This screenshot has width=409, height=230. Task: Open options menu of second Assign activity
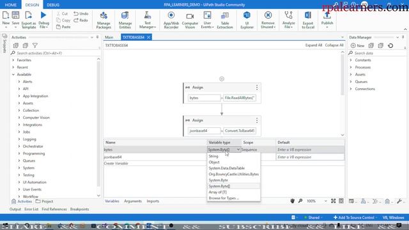pyautogui.click(x=257, y=120)
